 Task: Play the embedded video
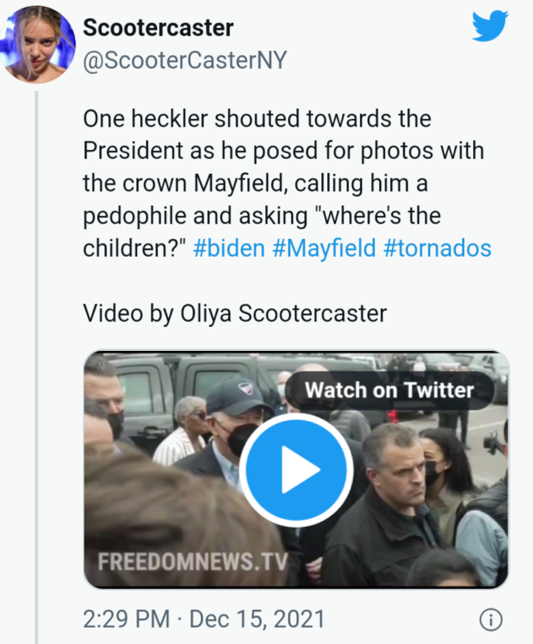tap(296, 470)
